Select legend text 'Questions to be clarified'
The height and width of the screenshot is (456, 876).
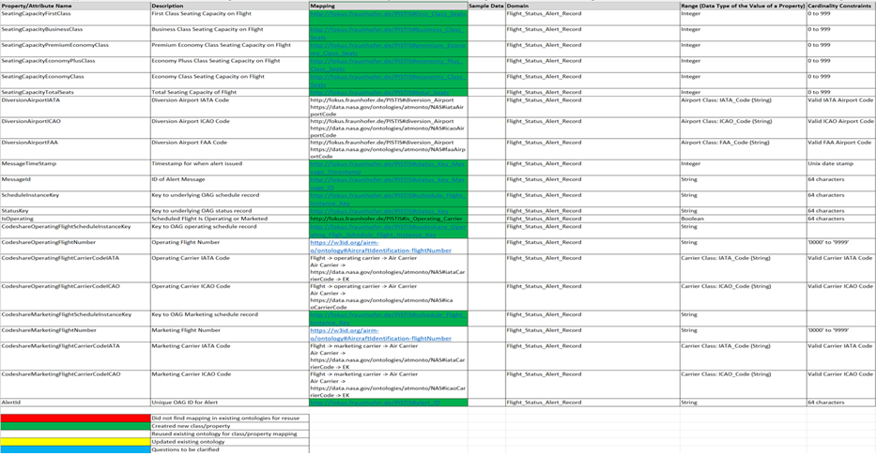pos(230,449)
